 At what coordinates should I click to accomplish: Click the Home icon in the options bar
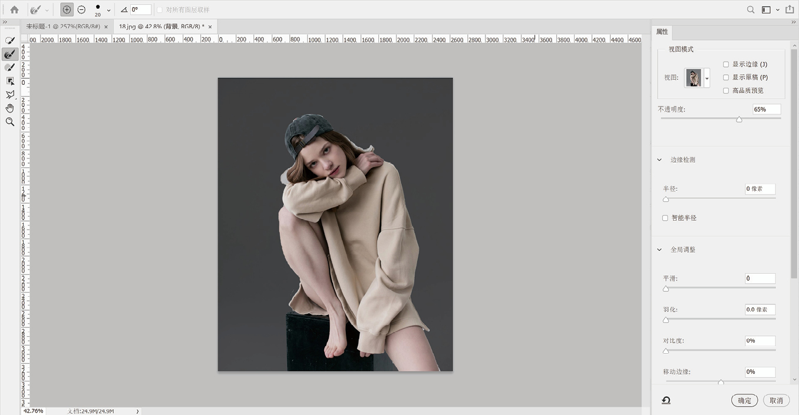click(14, 9)
